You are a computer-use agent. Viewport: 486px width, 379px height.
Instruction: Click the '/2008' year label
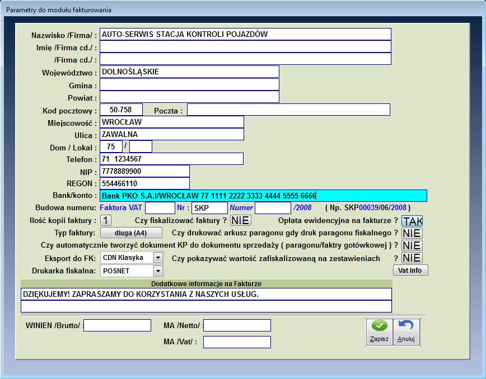(302, 207)
